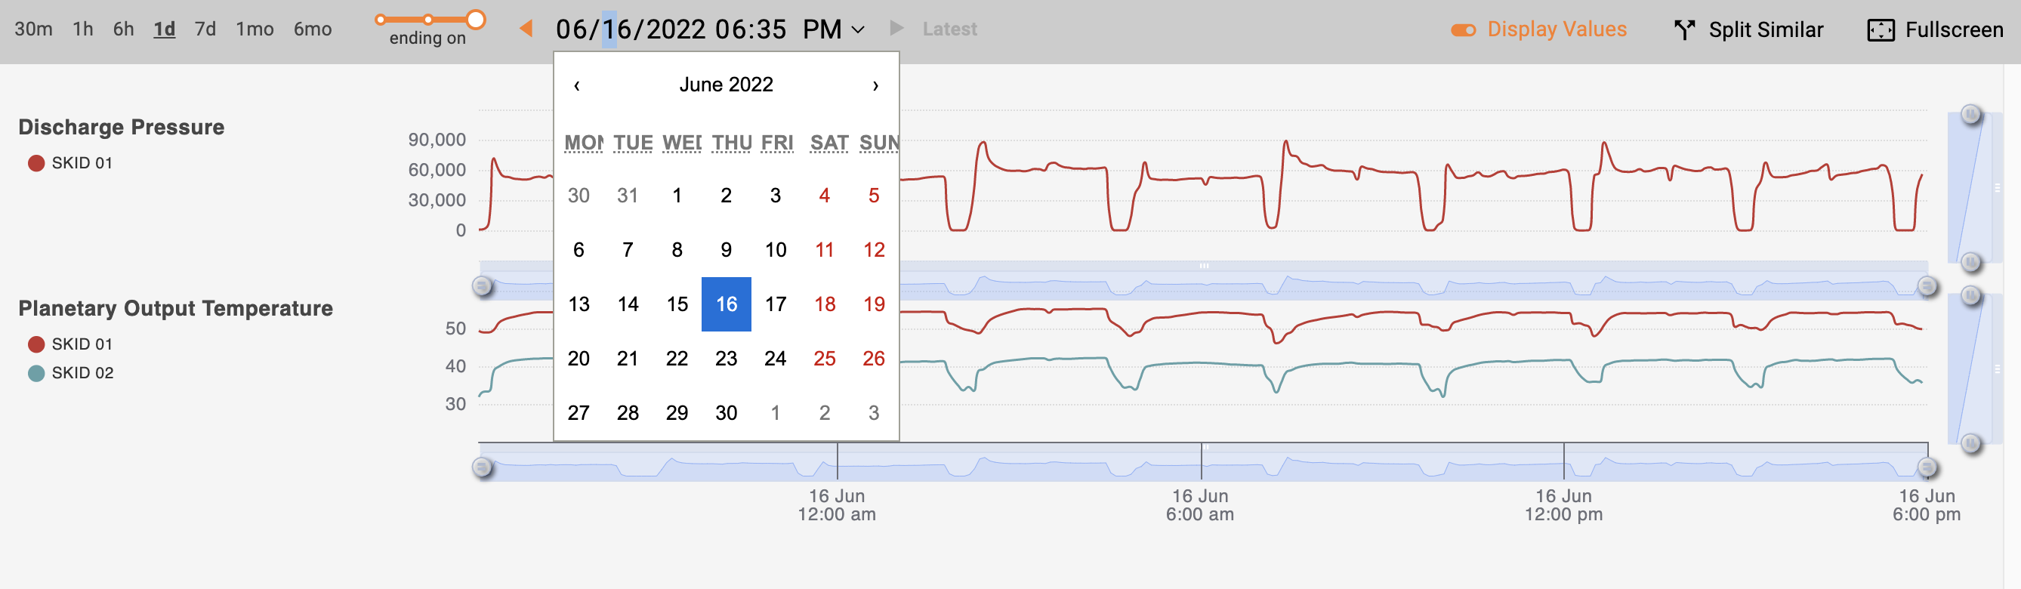
Task: Click the gray forward arrow next to Latest
Action: tap(896, 29)
